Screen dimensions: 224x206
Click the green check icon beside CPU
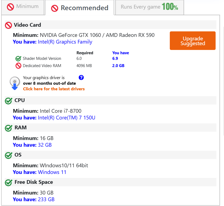click(x=9, y=101)
